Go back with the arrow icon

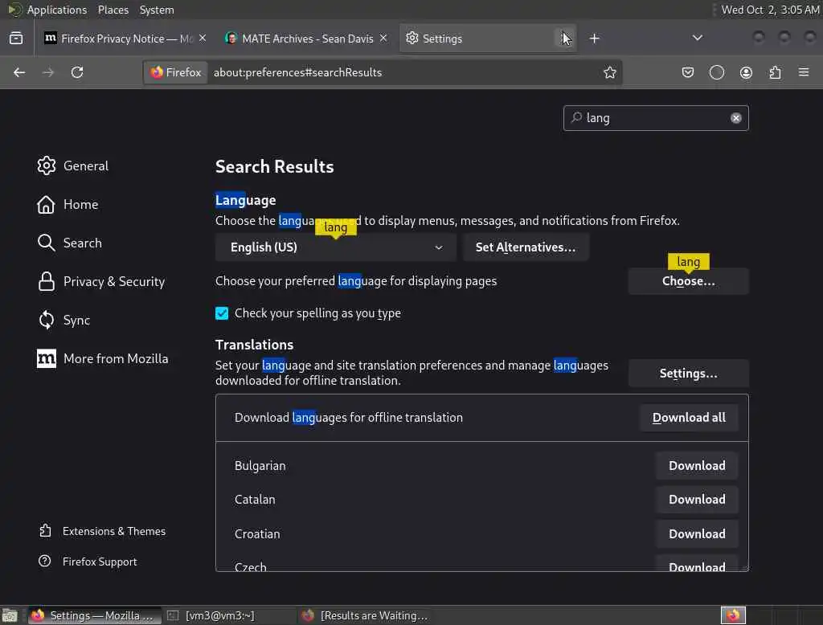coord(19,72)
